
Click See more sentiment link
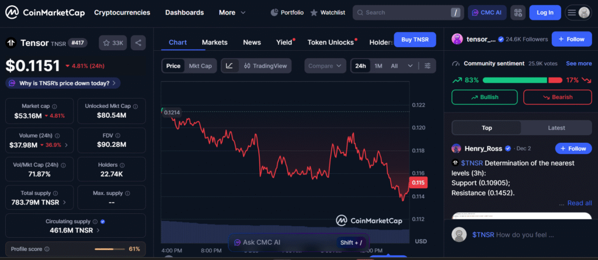click(x=579, y=64)
